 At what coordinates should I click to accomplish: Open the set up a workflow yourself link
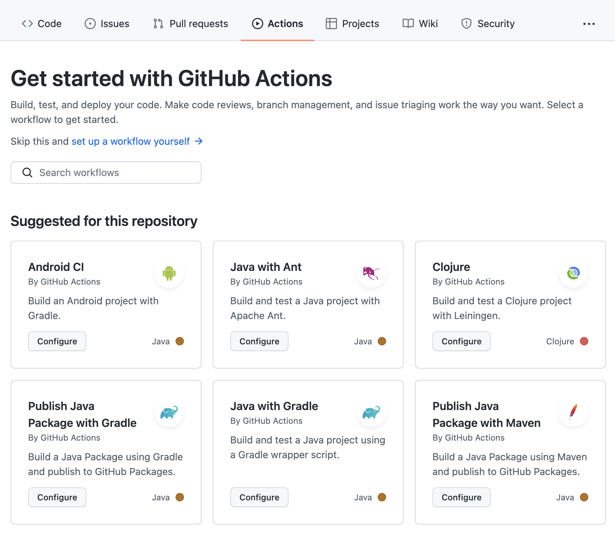130,141
